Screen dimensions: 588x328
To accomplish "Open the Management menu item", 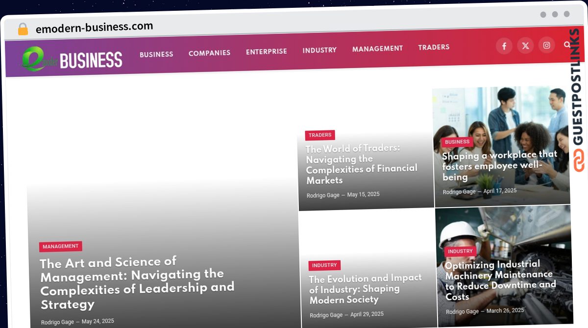I will 377,48.
